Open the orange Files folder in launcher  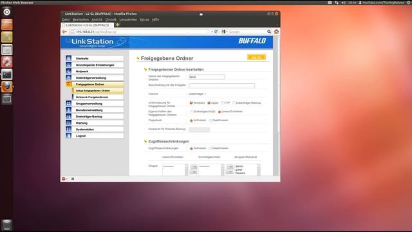[x=6, y=24]
